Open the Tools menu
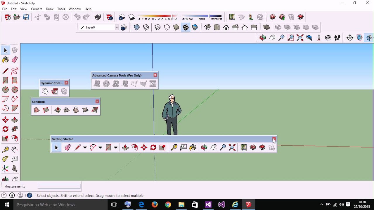 click(x=61, y=9)
